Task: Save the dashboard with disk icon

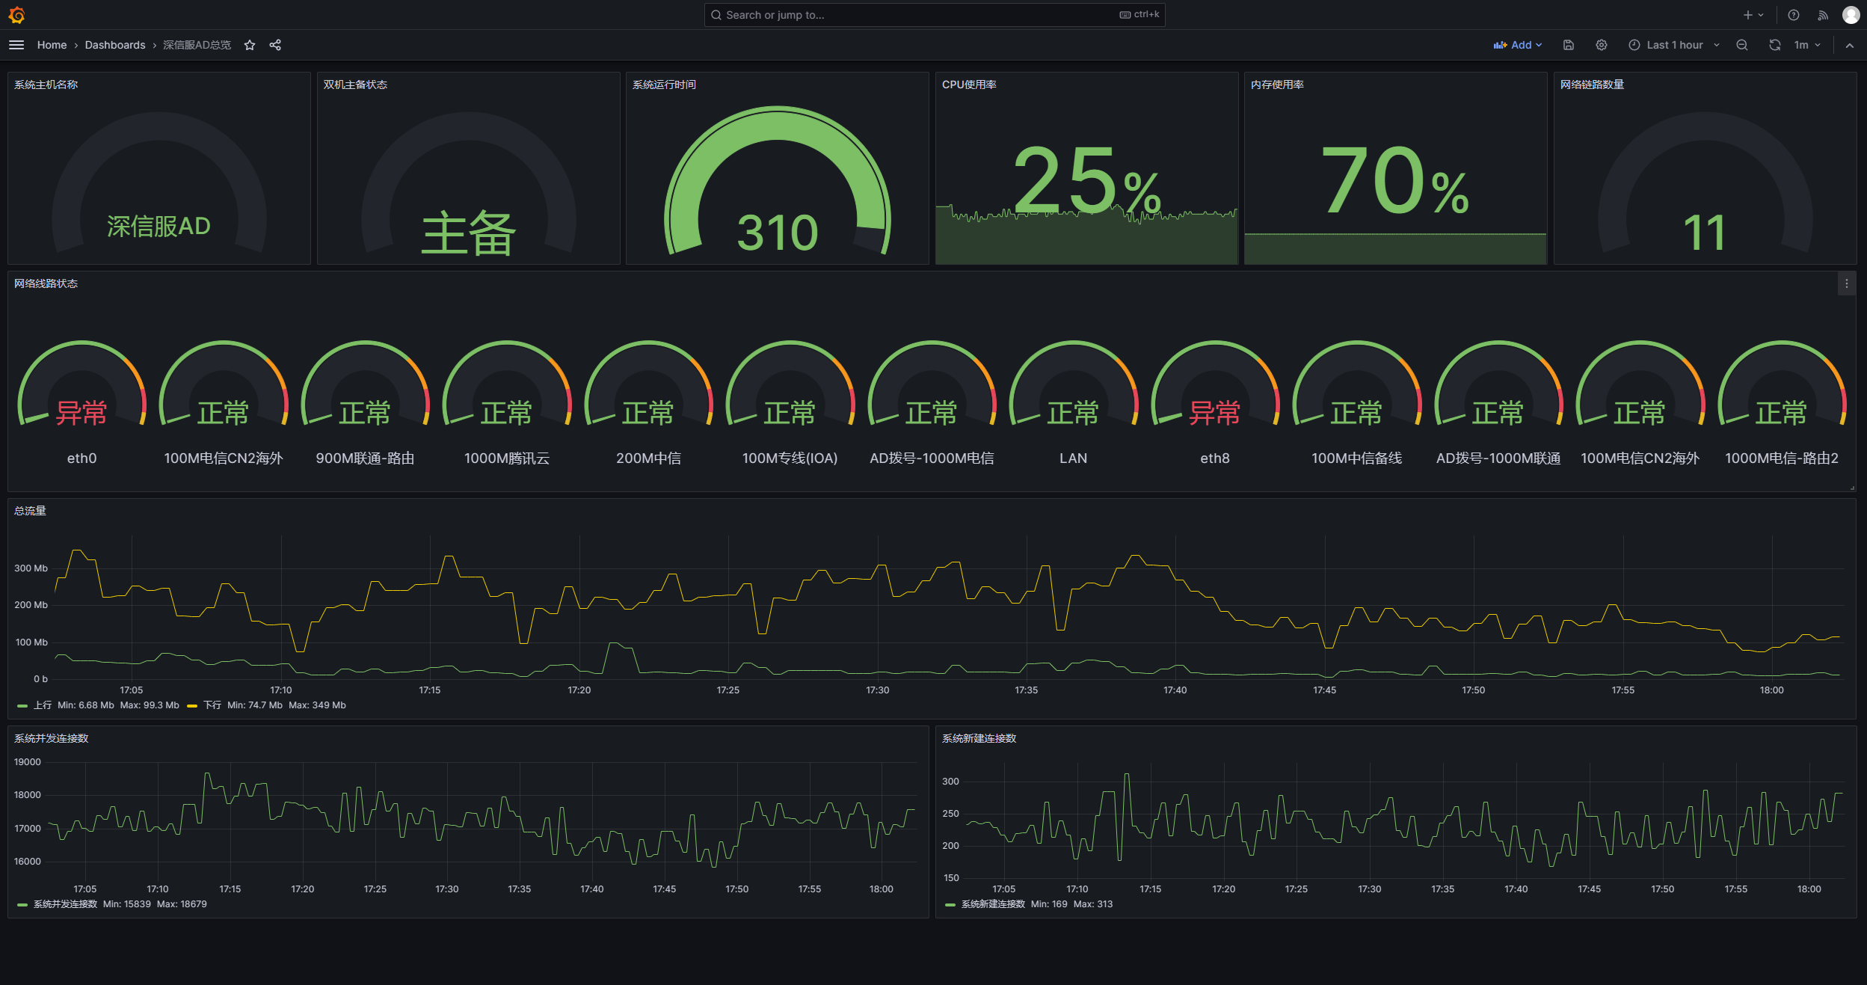Action: coord(1569,45)
